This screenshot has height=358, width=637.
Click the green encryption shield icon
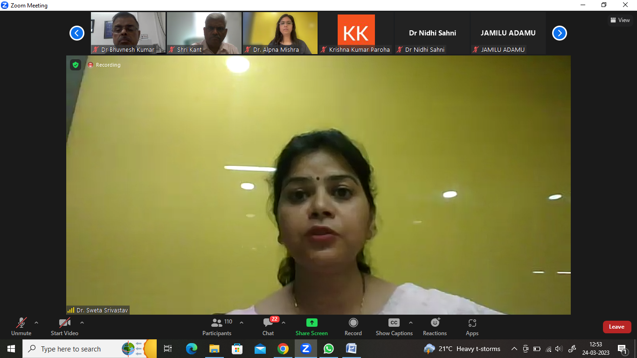click(76, 65)
